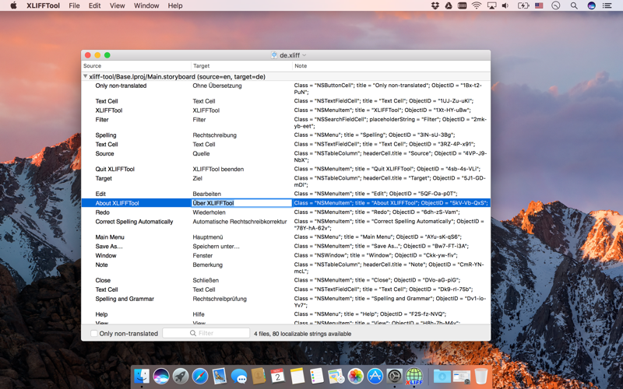Select the Redo row in the table
623x389 pixels.
pos(286,212)
